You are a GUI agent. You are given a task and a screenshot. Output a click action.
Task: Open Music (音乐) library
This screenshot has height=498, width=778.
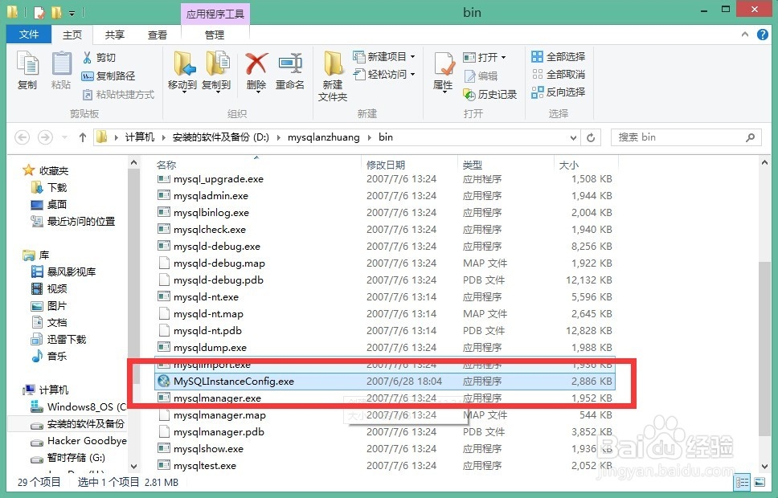[x=48, y=356]
